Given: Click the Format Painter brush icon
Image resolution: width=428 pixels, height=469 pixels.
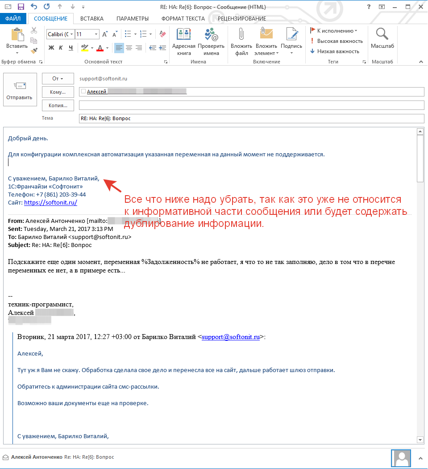Looking at the screenshot, I should [x=34, y=50].
